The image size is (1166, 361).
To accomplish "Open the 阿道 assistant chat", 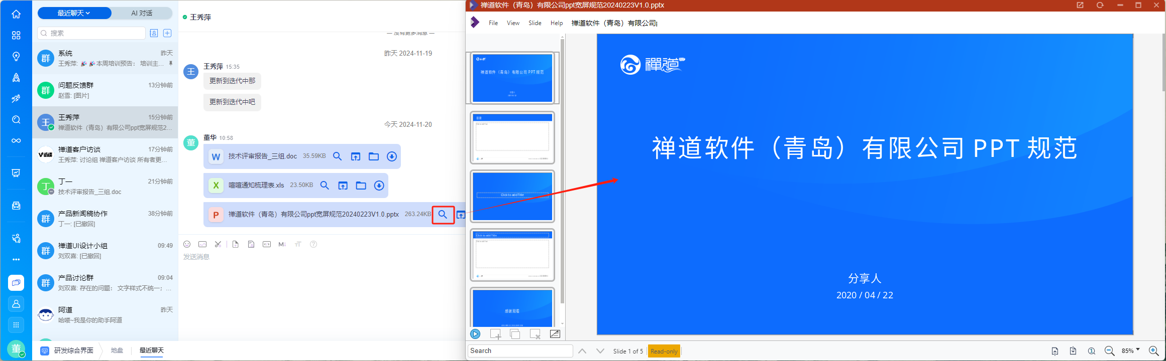I will click(x=105, y=315).
